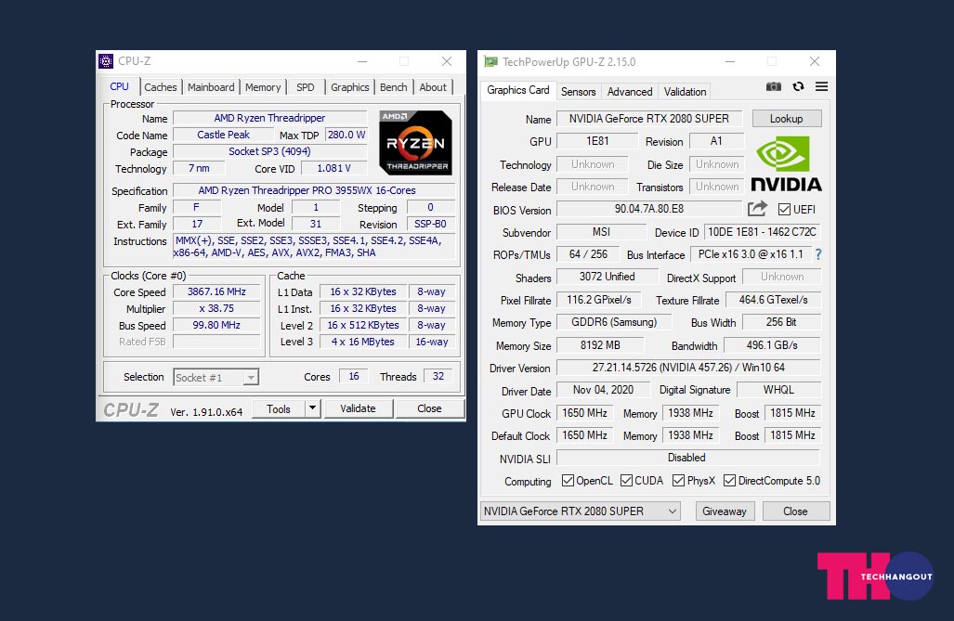Click the Shaders value 3072 Unified

pyautogui.click(x=608, y=276)
